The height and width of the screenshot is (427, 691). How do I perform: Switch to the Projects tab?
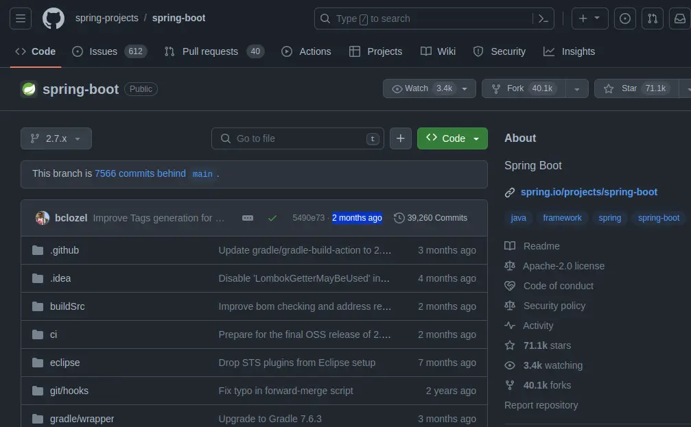coord(375,51)
